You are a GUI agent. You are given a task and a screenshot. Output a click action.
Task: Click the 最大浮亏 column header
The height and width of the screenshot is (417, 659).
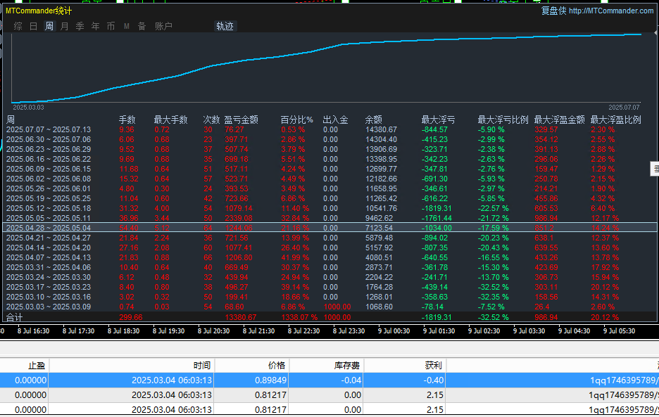click(438, 120)
